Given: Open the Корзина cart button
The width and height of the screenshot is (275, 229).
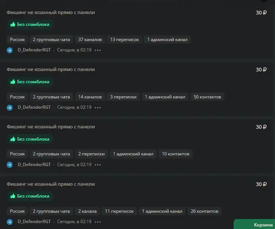Looking at the screenshot, I should point(254,224).
